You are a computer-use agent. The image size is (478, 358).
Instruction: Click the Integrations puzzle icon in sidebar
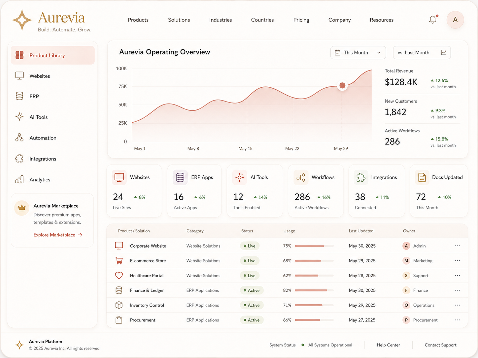tap(19, 159)
